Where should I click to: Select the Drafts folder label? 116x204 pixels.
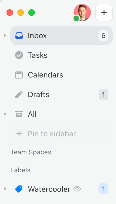(x=38, y=94)
